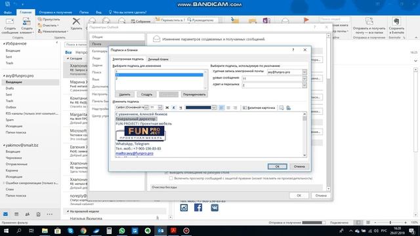
Task: Select signature '2' in the signature list
Action: [x=159, y=79]
